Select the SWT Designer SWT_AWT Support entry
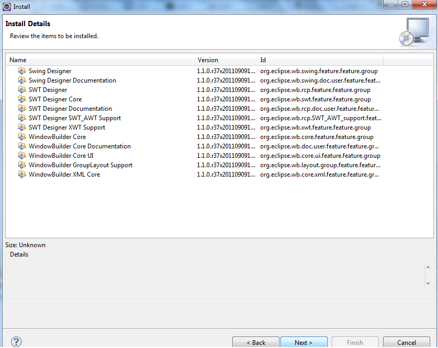The image size is (438, 348). pos(75,118)
